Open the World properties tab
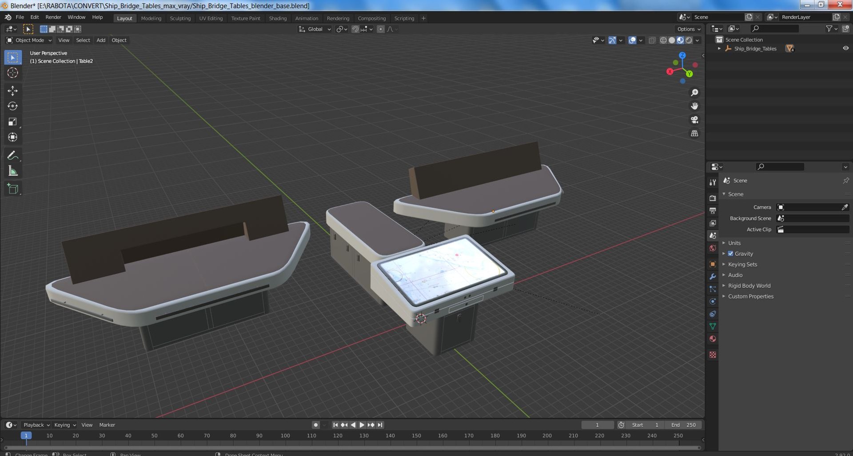 tap(713, 248)
